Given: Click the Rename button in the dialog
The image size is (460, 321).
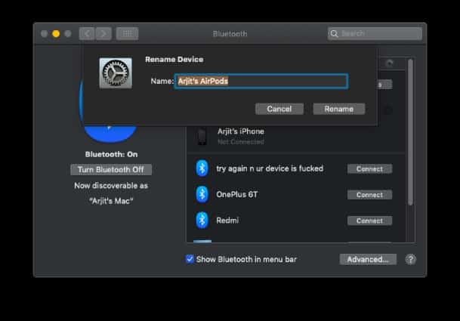Looking at the screenshot, I should (339, 109).
